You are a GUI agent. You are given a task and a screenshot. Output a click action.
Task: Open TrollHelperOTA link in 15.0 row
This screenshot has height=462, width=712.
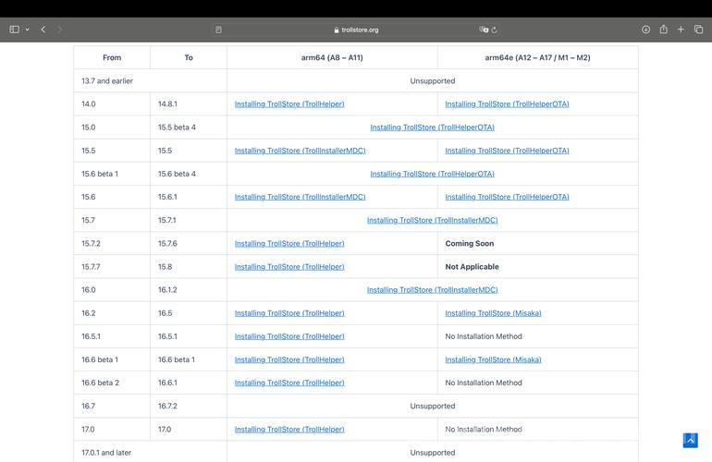(x=433, y=128)
